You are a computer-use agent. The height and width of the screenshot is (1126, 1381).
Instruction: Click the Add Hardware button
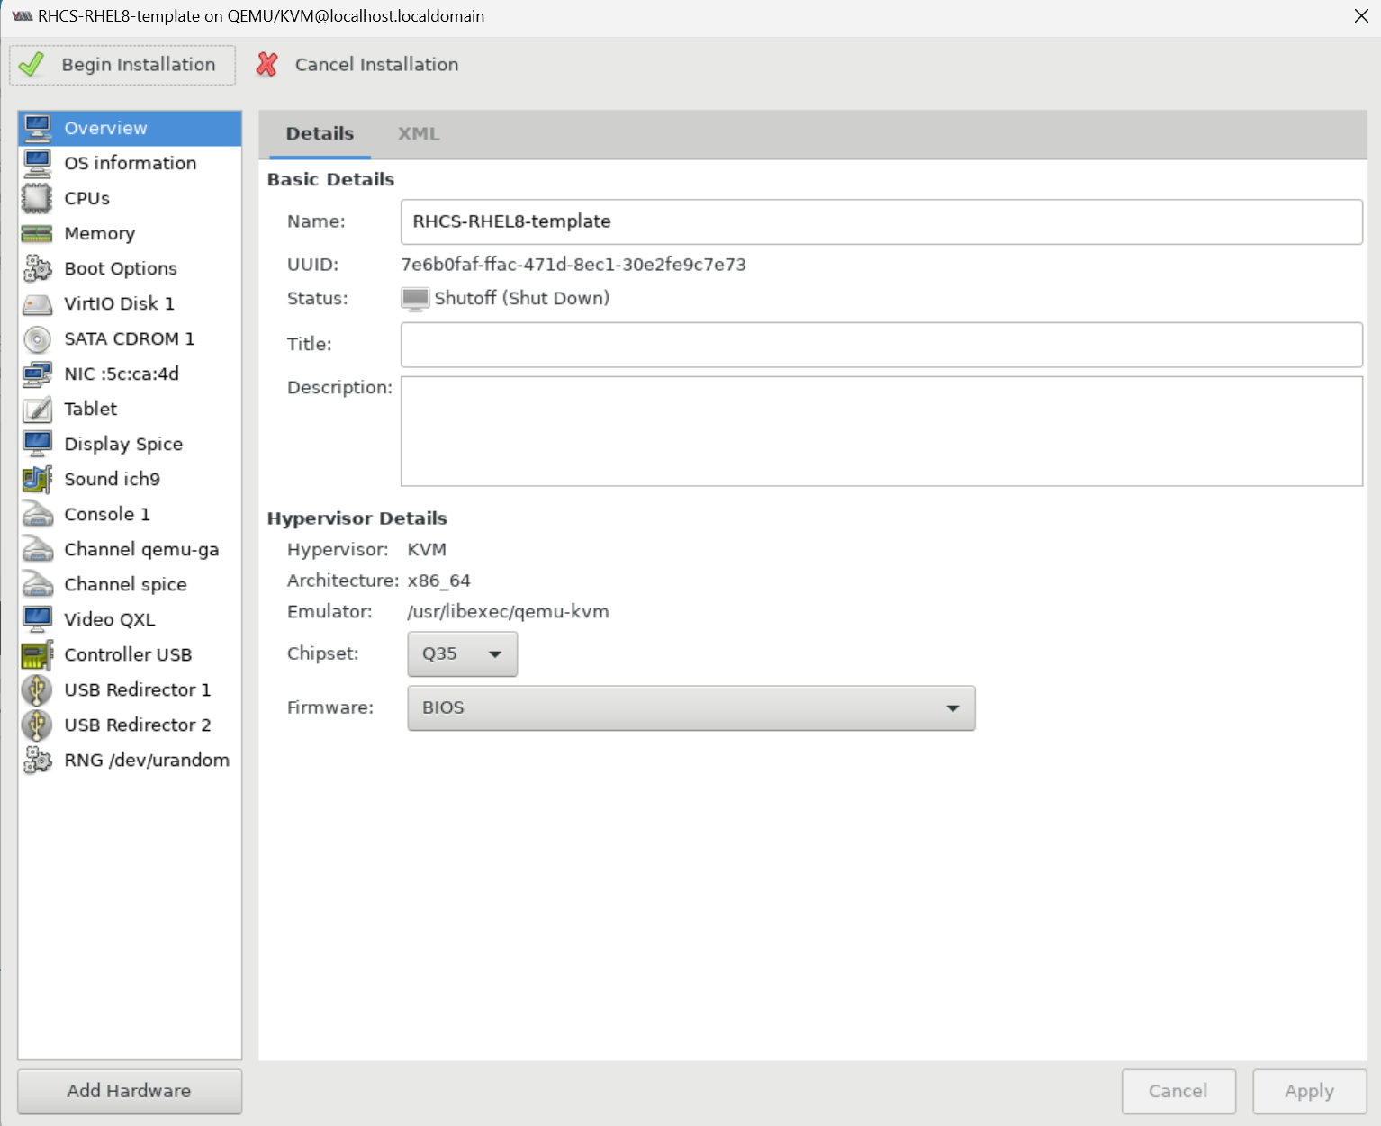[x=130, y=1091]
